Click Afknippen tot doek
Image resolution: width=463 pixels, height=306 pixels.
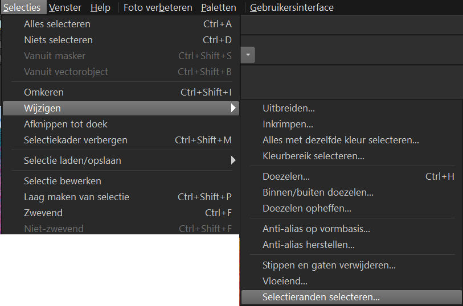[x=121, y=124]
